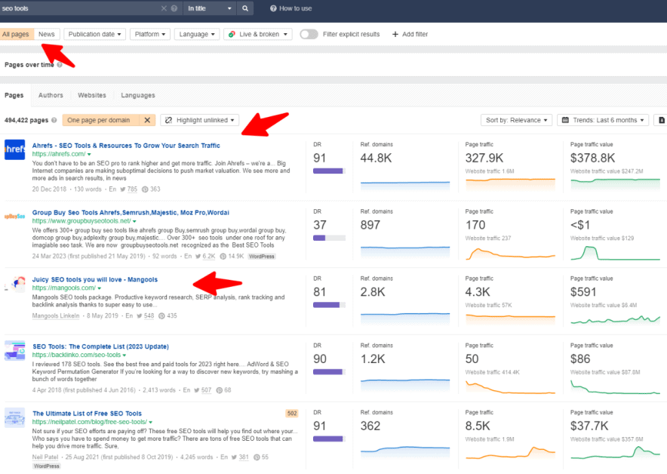Click help icon beside Pages over time
Screen dimensions: 667x474
(x=60, y=65)
